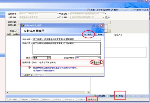Image resolution: width=150 pixels, height=103 pixels.
Task: Expand the 选择流程 dropdown arrow
Action: [93, 63]
